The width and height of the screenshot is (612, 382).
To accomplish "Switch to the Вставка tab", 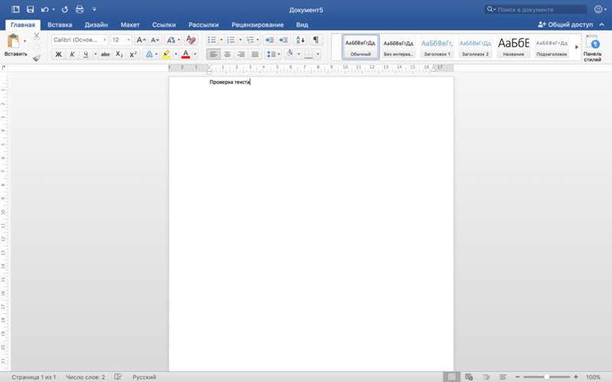I will (x=60, y=25).
